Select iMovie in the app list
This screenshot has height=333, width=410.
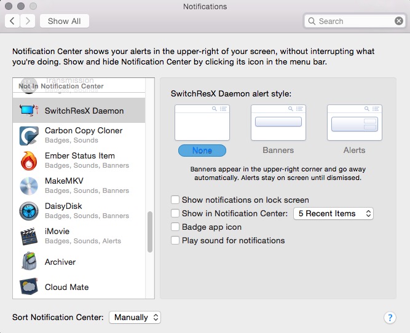pos(79,236)
